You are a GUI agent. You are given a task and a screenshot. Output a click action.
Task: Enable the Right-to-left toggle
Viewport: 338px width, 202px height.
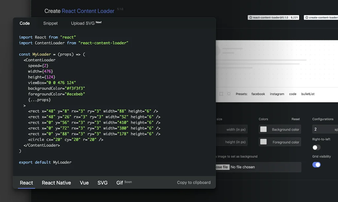pos(316,147)
